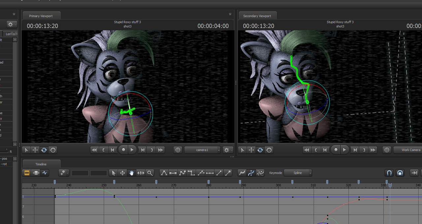The image size is (422, 224).
Task: Switch to Clip Editor mode
Action: tap(27, 173)
